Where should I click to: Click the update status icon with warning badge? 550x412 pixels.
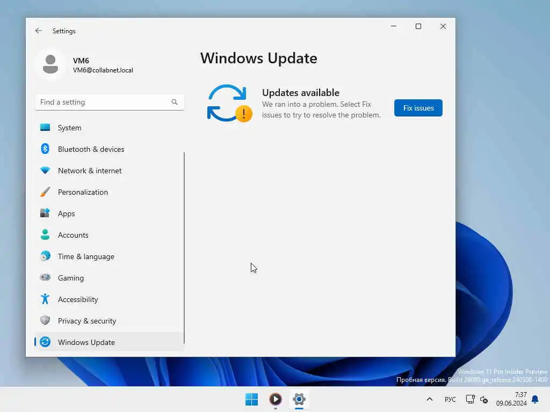[x=229, y=104]
